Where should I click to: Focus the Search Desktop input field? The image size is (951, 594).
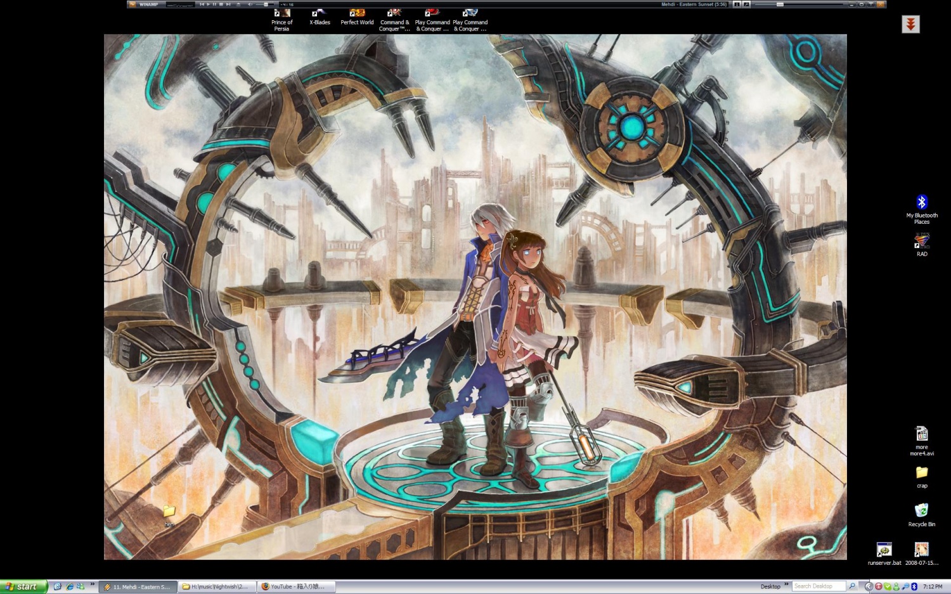[819, 586]
